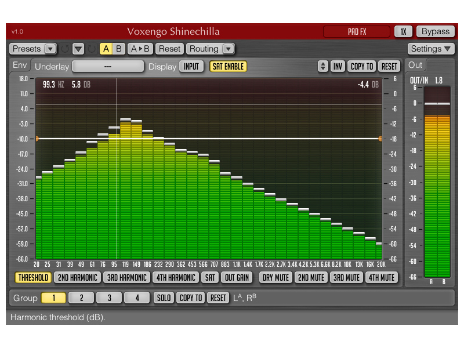
Task: Click the v1.0 version label
Action: 17,32
